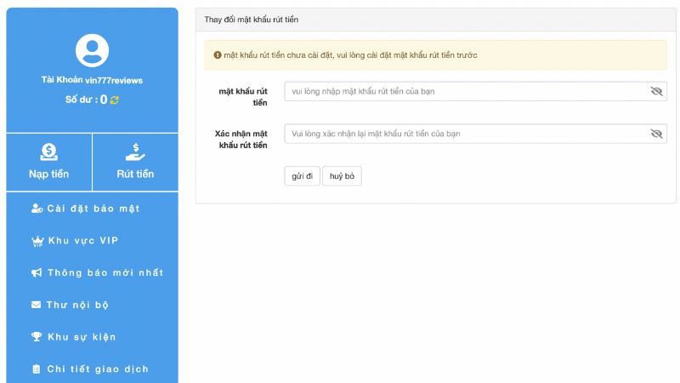Click the user profile avatar icon
This screenshot has width=680, height=383.
(x=92, y=50)
